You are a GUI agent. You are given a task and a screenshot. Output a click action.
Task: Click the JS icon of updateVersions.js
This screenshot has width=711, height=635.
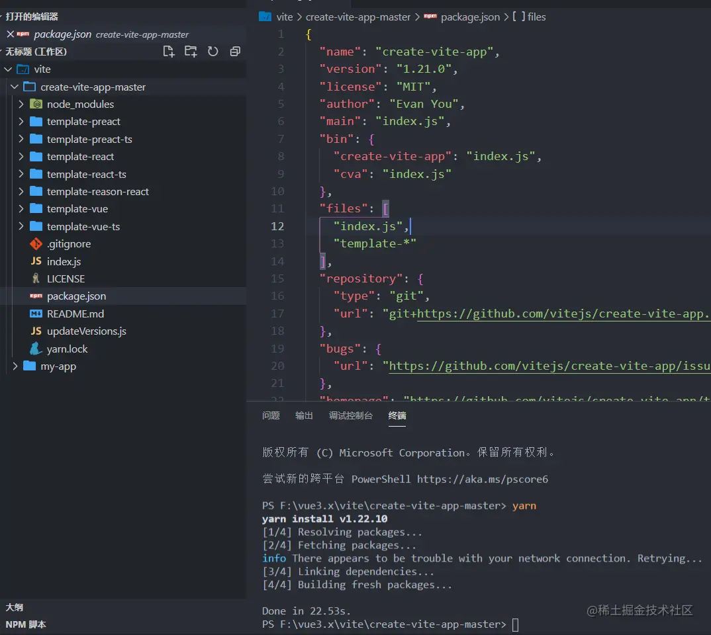36,331
